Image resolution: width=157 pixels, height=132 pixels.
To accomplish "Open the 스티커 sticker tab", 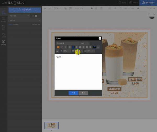I will (x=4, y=35).
